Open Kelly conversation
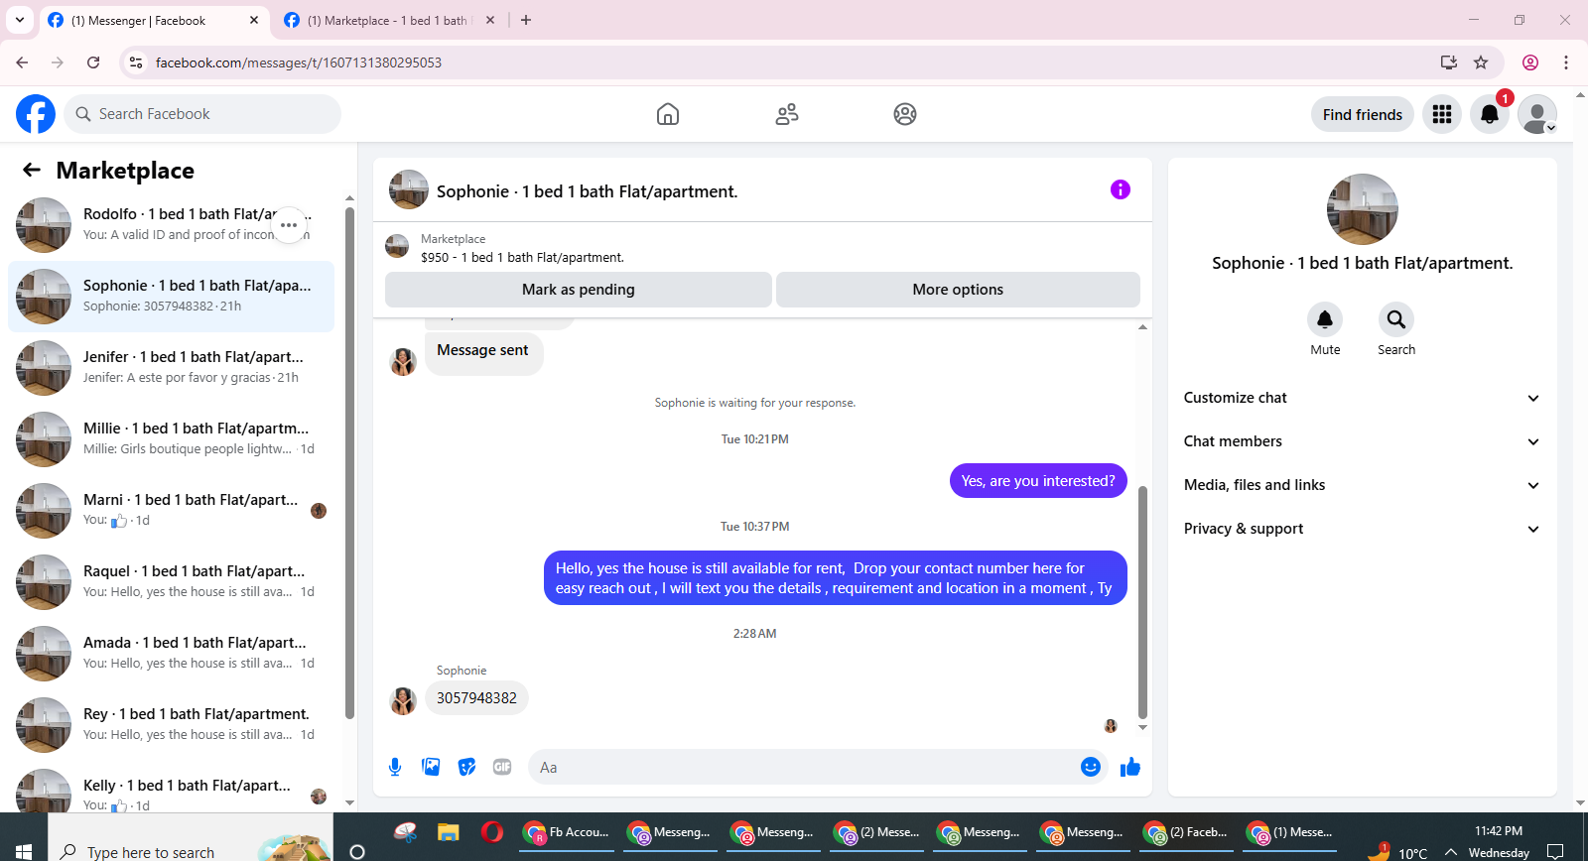This screenshot has width=1588, height=861. tap(171, 789)
